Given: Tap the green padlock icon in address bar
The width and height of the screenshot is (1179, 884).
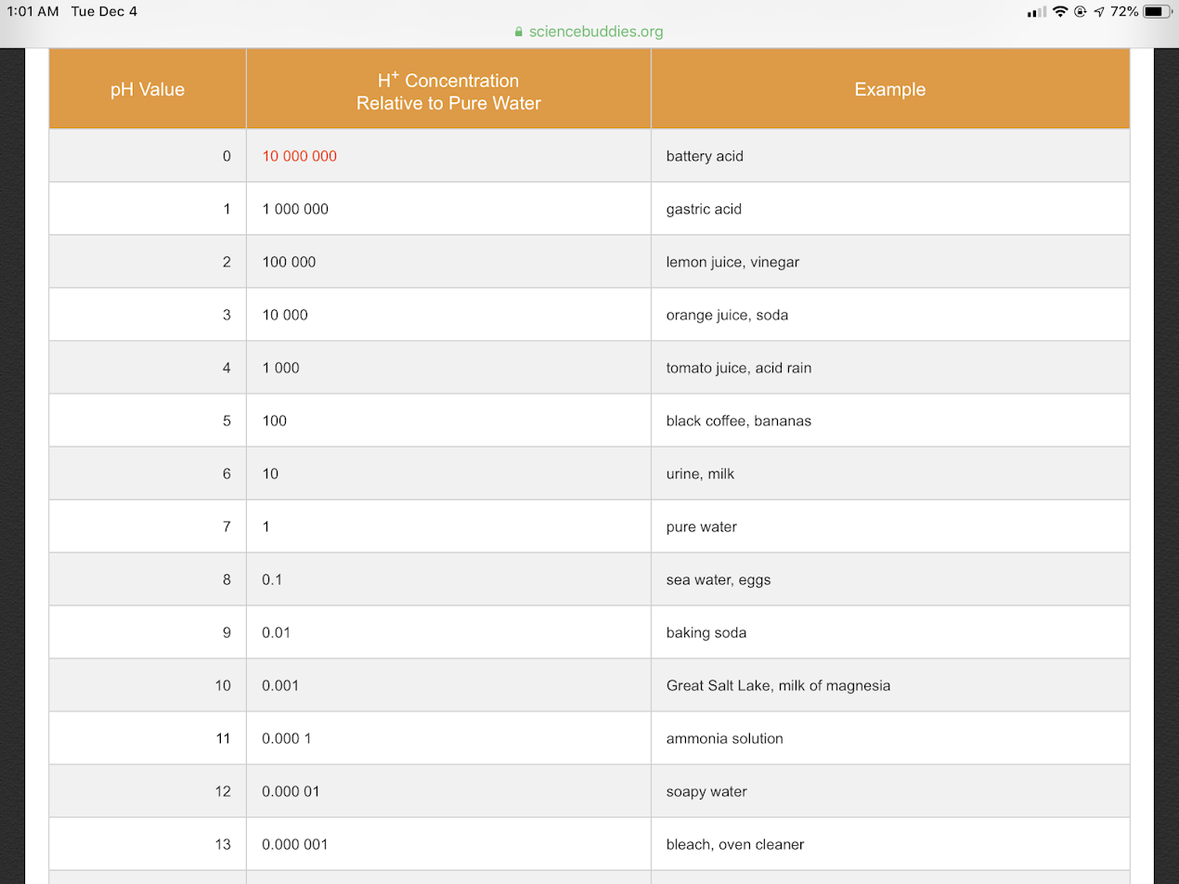Looking at the screenshot, I should [x=519, y=32].
